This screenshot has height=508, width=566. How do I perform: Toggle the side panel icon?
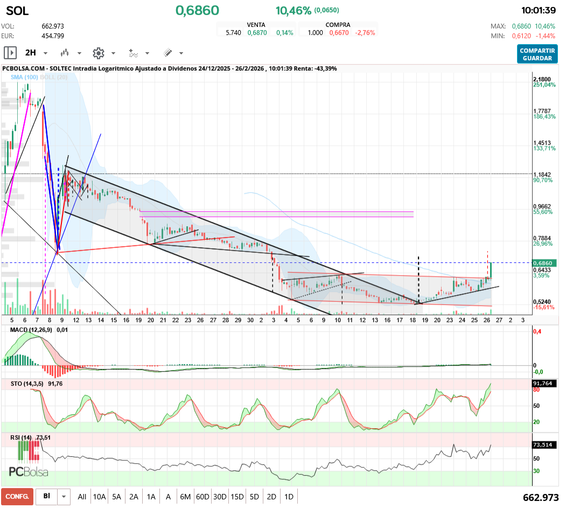10,53
